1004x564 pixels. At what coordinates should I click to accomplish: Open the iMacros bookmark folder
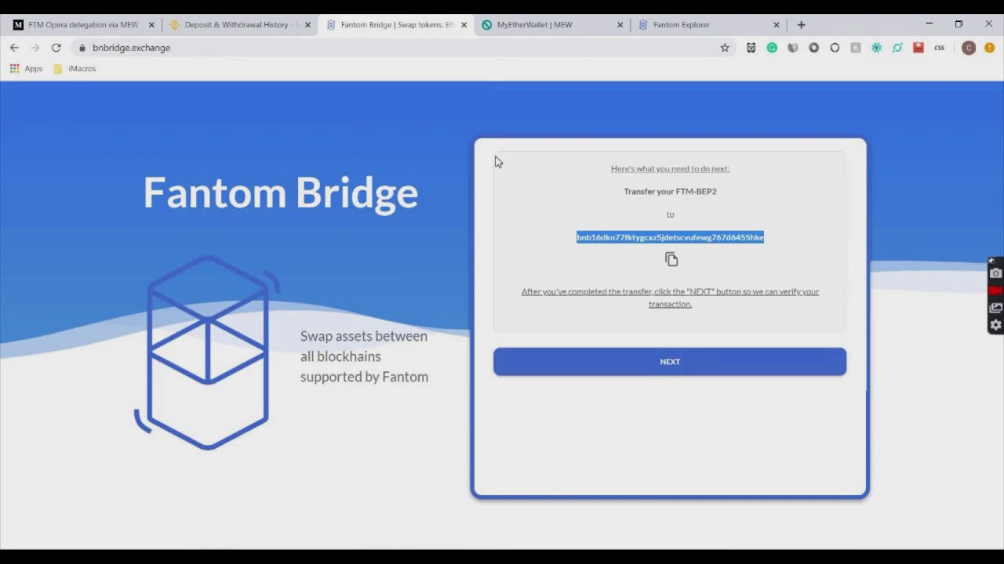[x=75, y=69]
